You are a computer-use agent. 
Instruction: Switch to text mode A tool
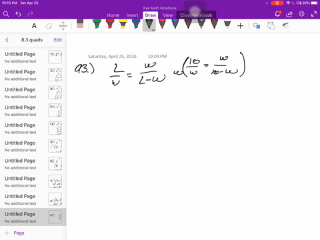coord(34,26)
